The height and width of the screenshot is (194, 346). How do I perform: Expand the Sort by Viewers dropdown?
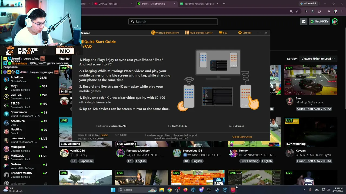(318, 59)
